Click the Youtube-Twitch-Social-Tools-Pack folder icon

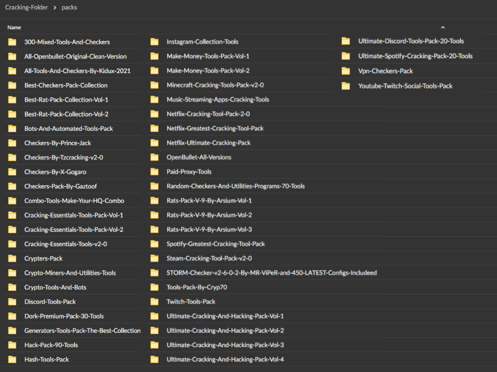(x=346, y=86)
